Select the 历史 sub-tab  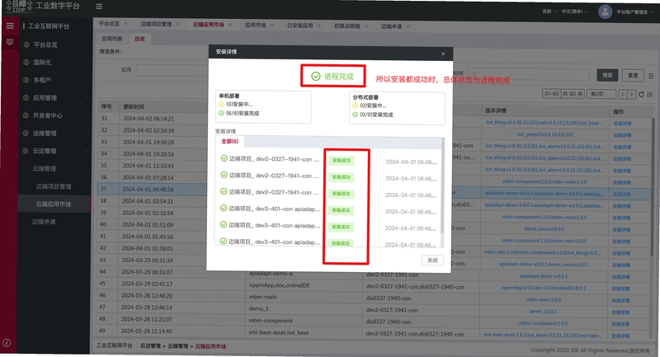coord(139,39)
